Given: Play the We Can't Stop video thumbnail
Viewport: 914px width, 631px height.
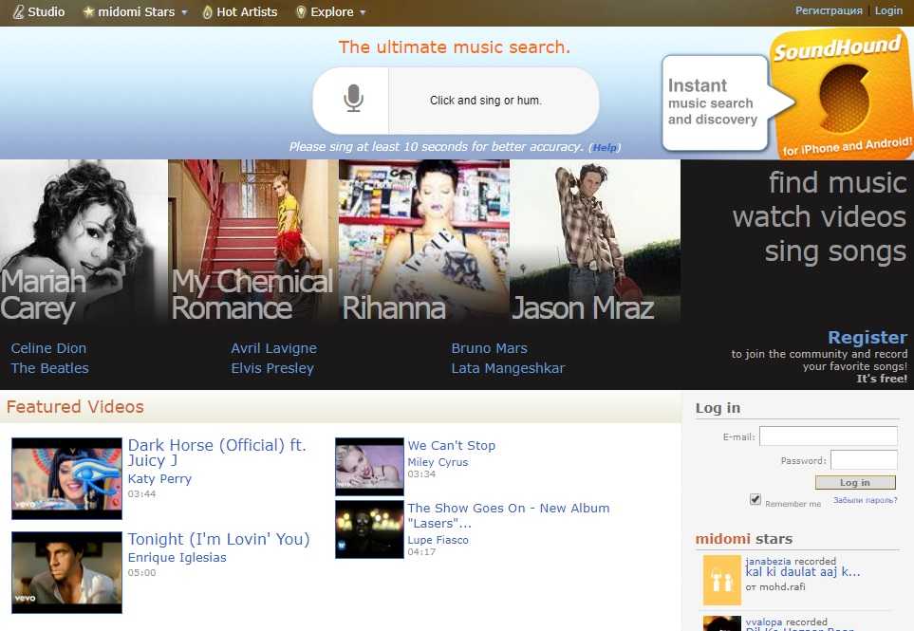Looking at the screenshot, I should coord(369,466).
